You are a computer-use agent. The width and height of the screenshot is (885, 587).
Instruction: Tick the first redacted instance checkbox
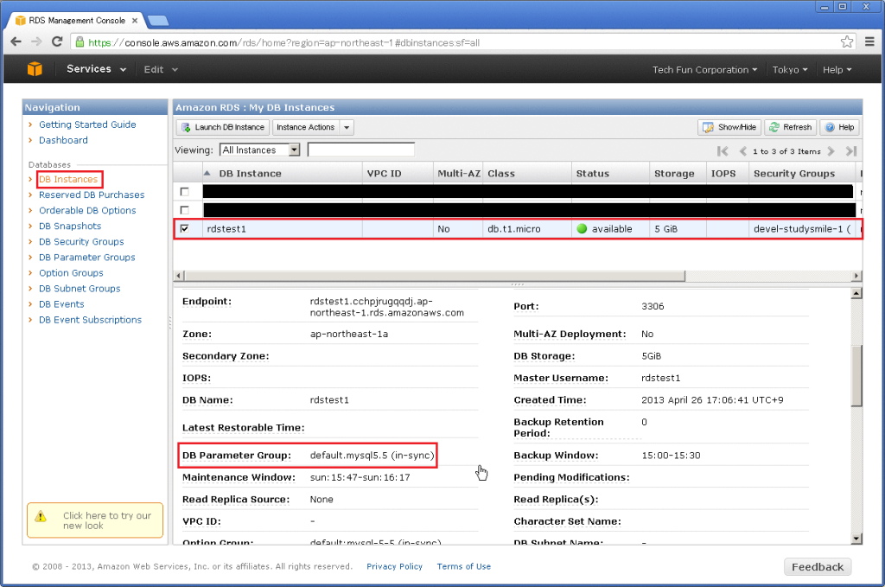coord(185,192)
